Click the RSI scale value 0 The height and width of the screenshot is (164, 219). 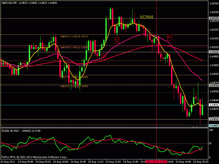click(210, 157)
